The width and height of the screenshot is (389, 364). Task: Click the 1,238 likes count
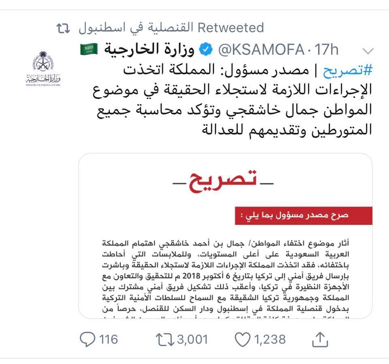coord(270,339)
